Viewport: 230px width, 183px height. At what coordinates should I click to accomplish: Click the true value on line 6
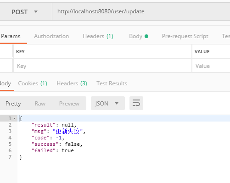click(67, 150)
